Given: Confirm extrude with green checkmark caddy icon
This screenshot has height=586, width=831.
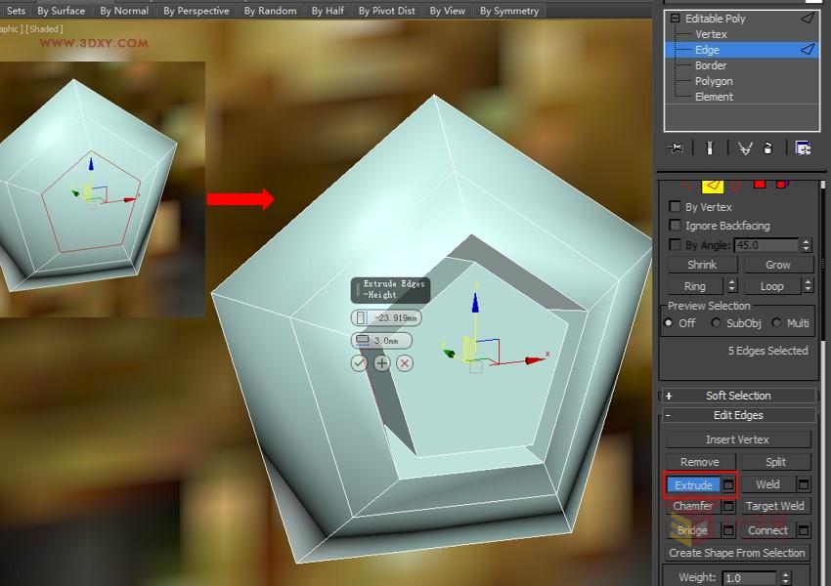Looking at the screenshot, I should point(359,362).
